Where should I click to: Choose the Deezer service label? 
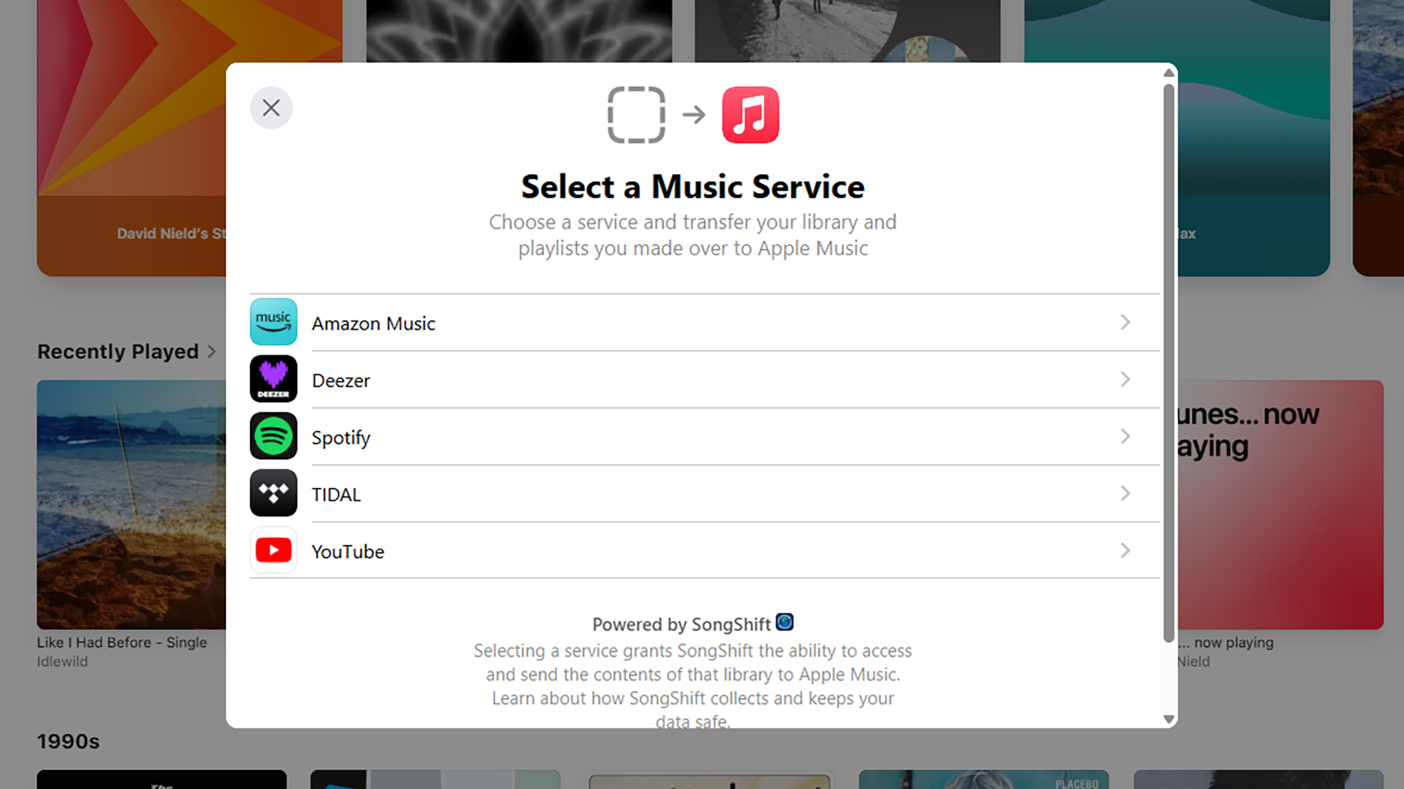[x=340, y=380]
